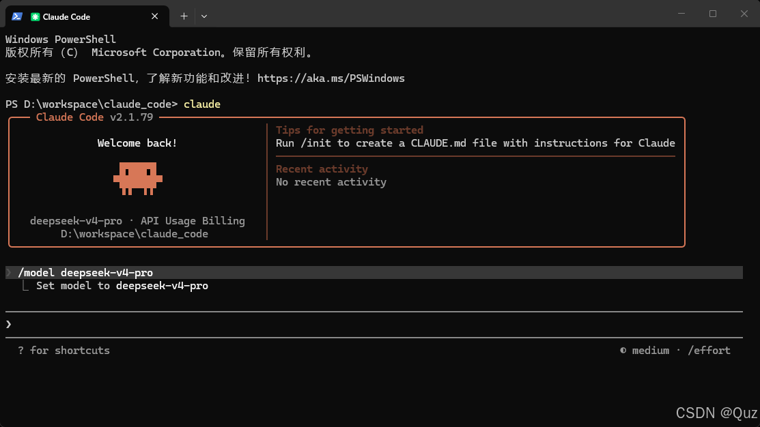Click the /model deepseek-v4-pro command line
Image resolution: width=760 pixels, height=427 pixels.
click(x=374, y=273)
